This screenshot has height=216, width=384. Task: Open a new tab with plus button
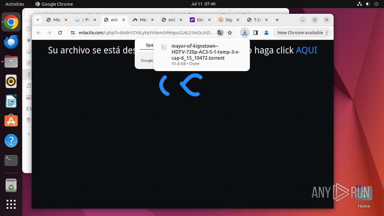[x=277, y=20]
